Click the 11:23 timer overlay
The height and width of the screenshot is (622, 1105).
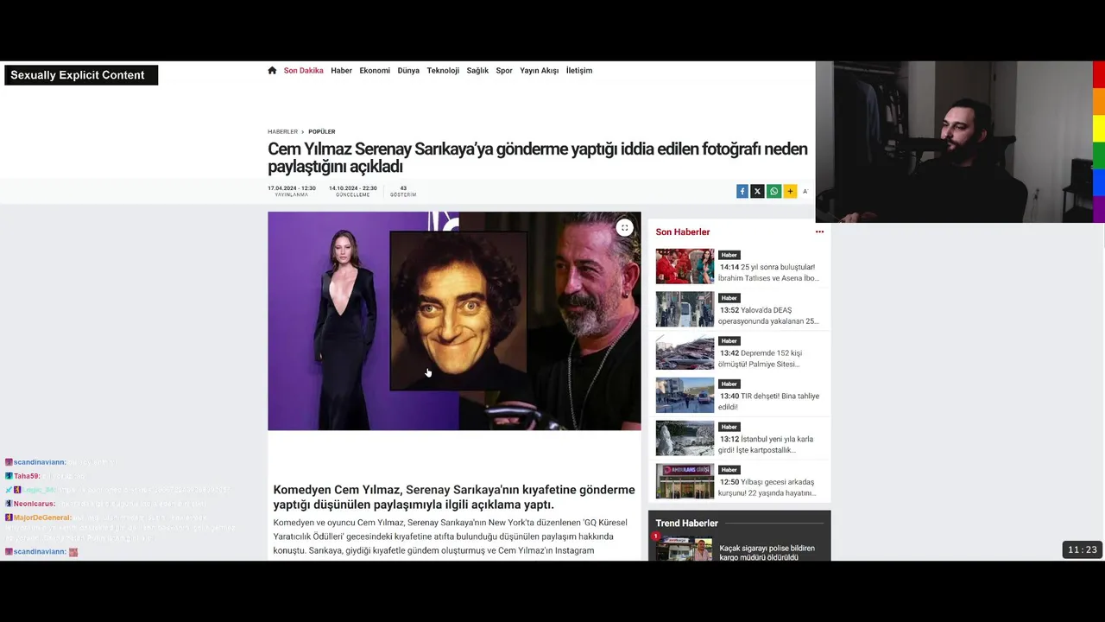pyautogui.click(x=1082, y=549)
